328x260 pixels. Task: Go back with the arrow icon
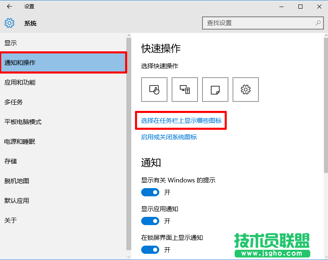coord(9,7)
